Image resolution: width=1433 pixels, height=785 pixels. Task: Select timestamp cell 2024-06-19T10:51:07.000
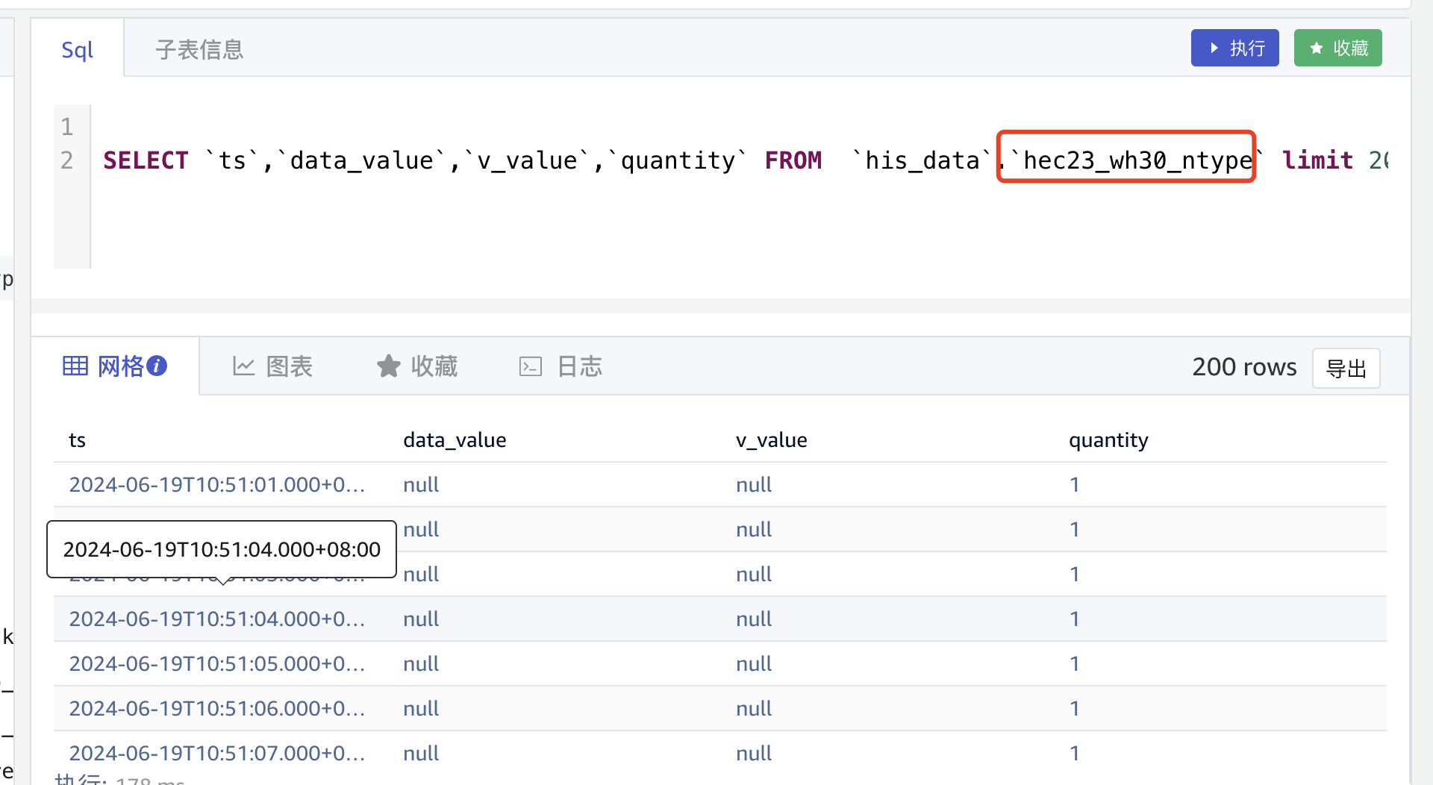point(217,754)
